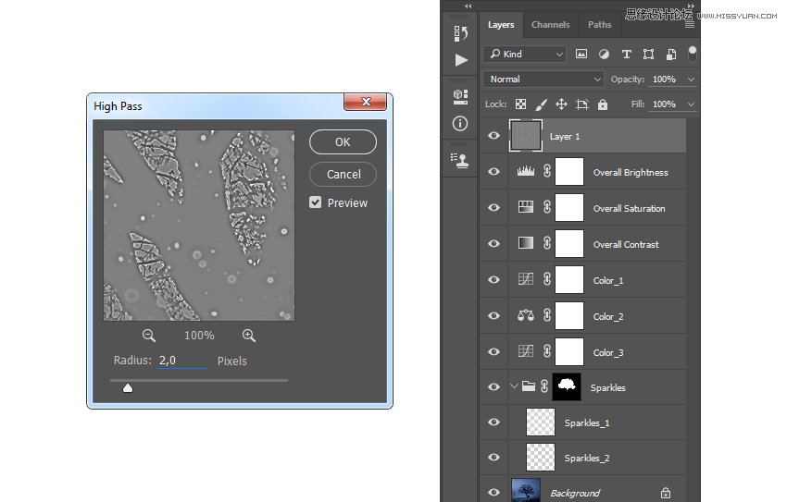Switch to the Channels tab

[x=550, y=25]
